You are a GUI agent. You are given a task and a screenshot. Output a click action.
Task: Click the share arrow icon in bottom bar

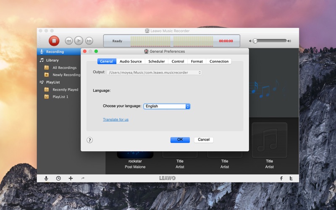click(83, 178)
